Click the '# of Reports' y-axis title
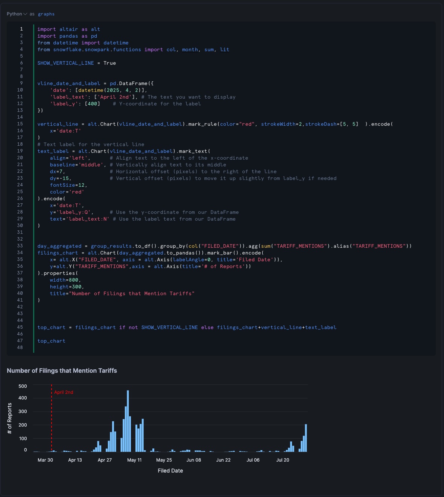Viewport: 444px width, 497px height. tap(10, 418)
